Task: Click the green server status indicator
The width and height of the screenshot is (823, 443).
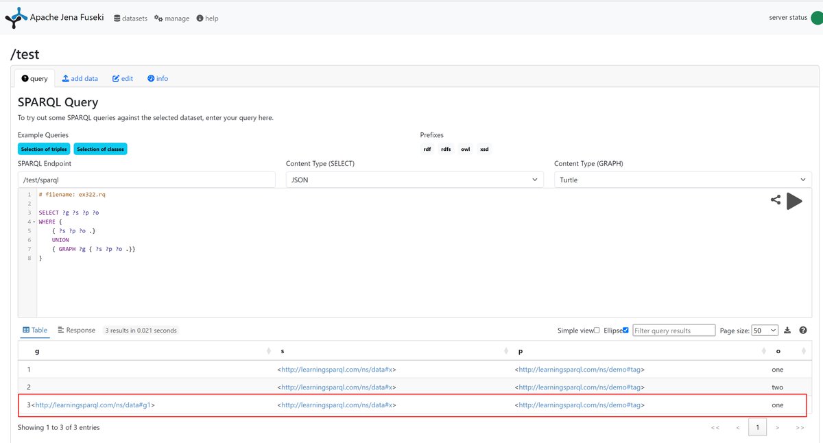Action: (817, 18)
